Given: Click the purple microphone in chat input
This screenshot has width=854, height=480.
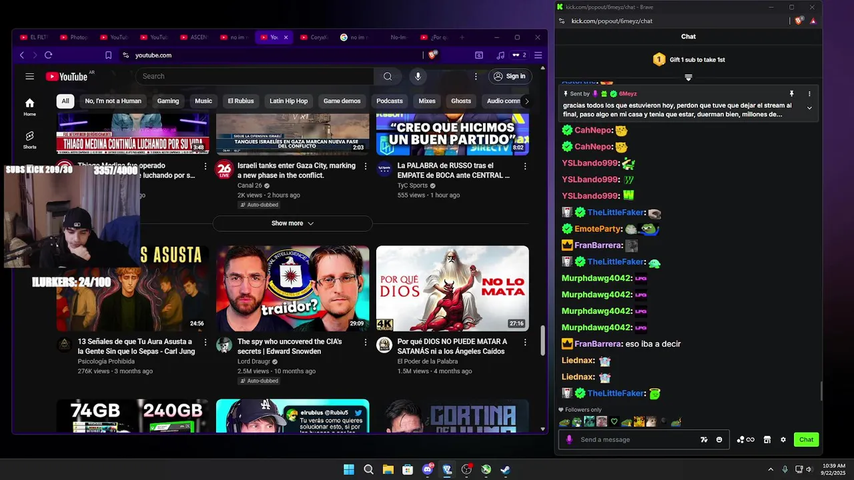Looking at the screenshot, I should 569,439.
